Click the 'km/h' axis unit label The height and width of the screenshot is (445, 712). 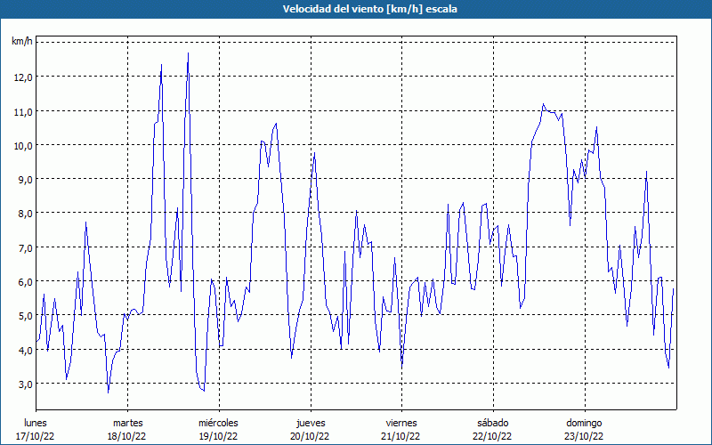22,42
